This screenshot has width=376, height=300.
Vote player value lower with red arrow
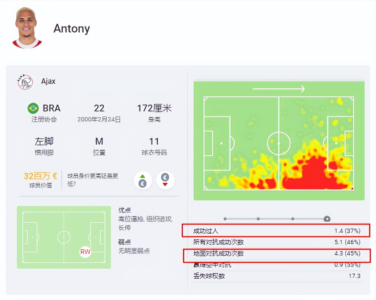[x=165, y=181]
